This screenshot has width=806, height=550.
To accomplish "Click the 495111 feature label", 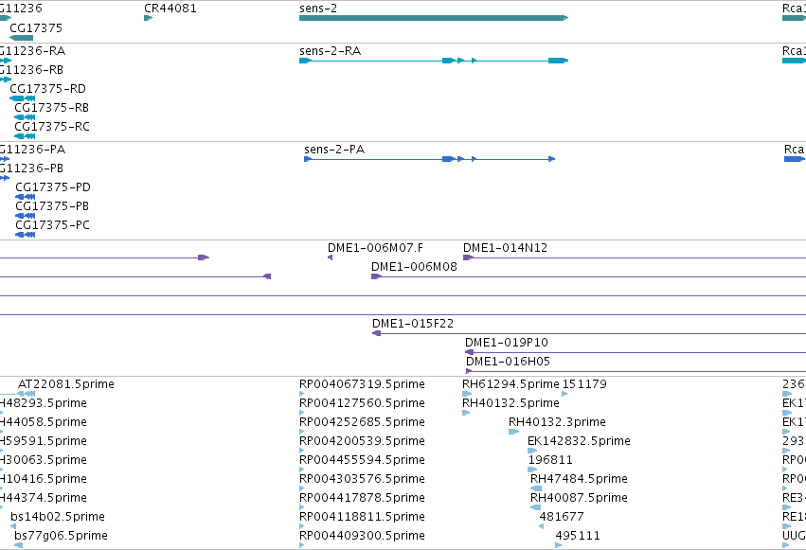I will pyautogui.click(x=578, y=536).
